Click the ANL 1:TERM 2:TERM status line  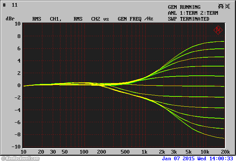pyautogui.click(x=194, y=13)
